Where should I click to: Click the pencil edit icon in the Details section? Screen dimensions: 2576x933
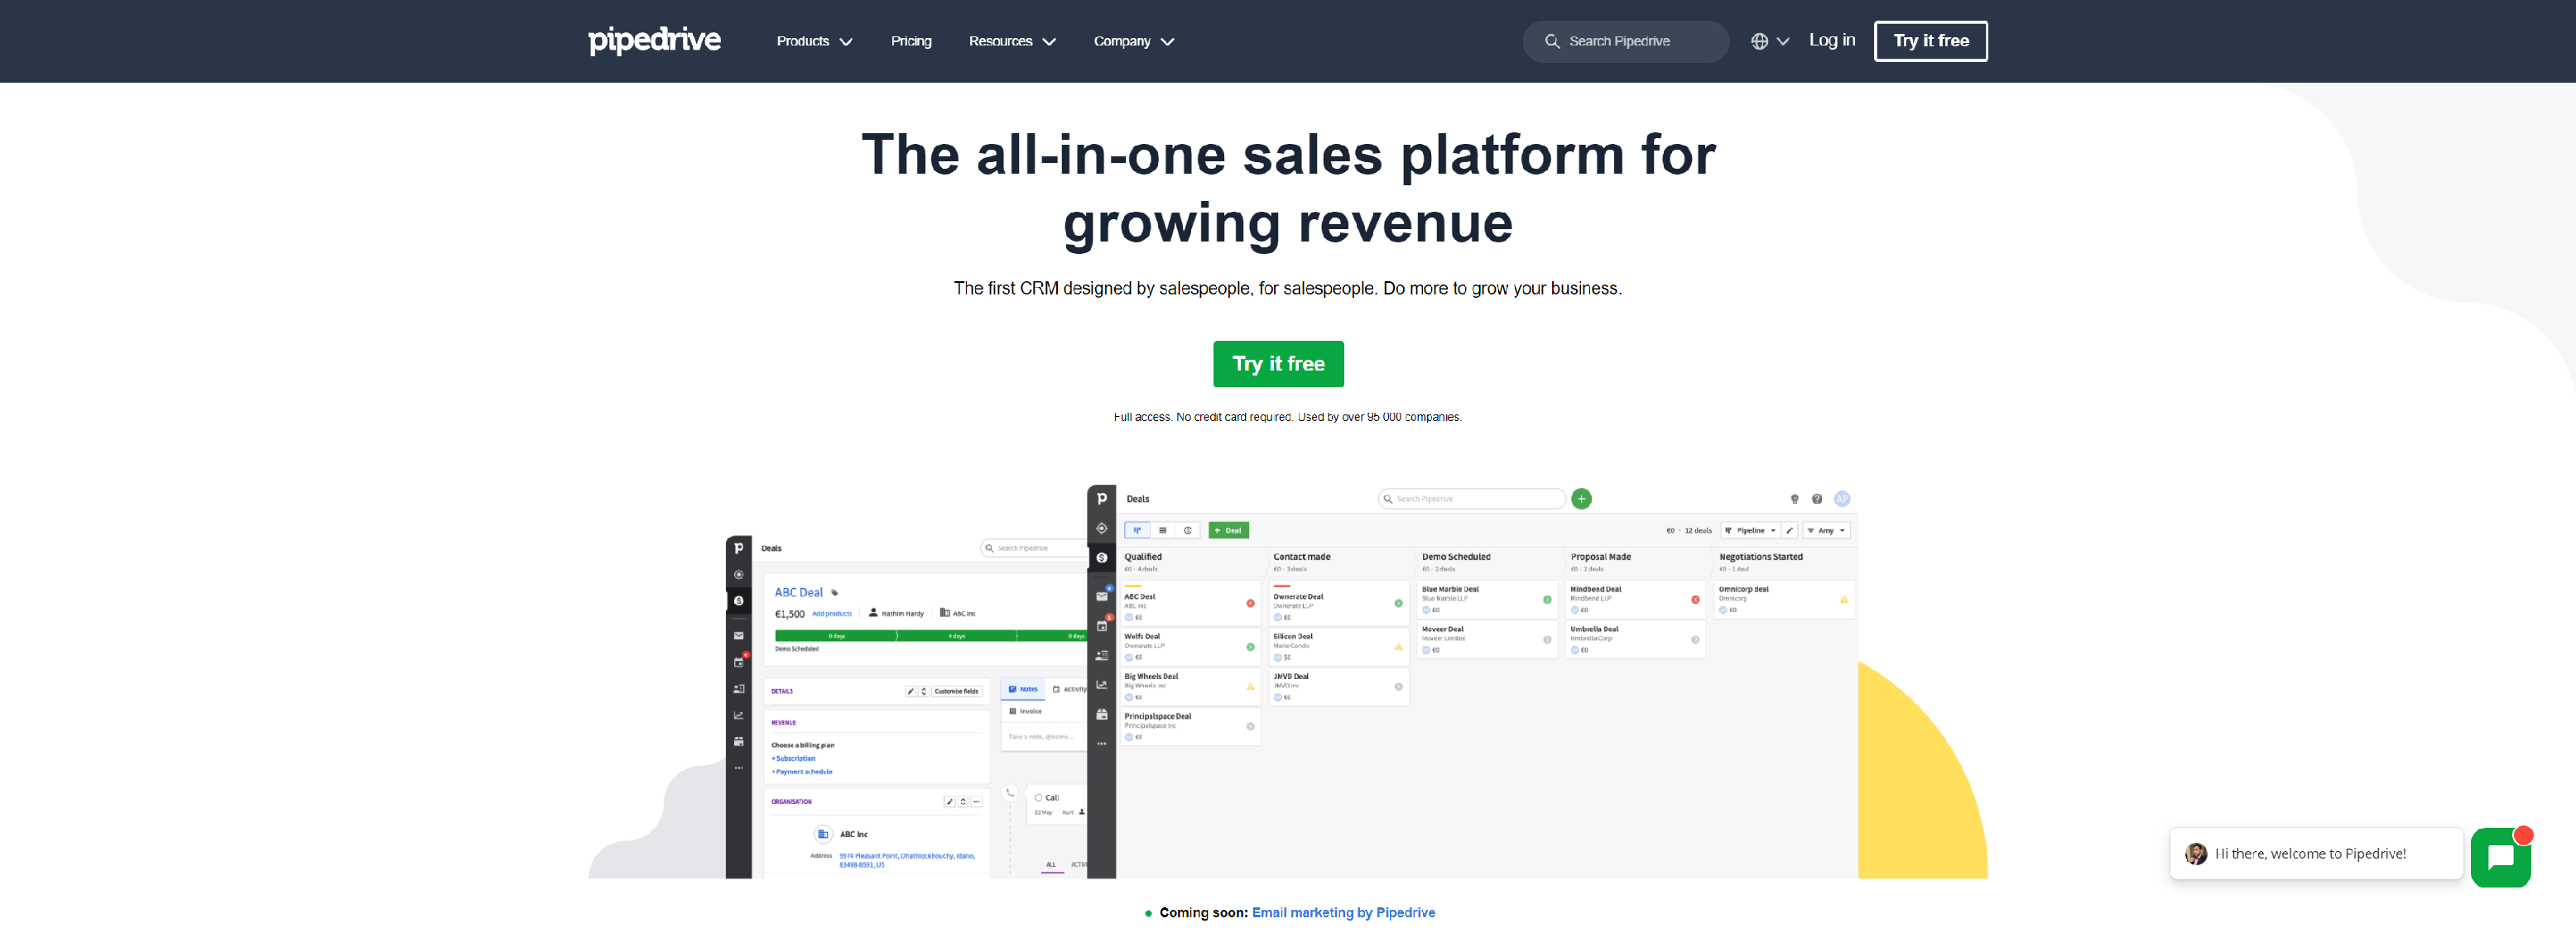click(910, 691)
